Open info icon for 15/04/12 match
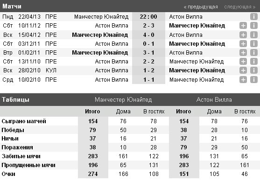Viewport: 260px width, 182px height. (x=254, y=35)
